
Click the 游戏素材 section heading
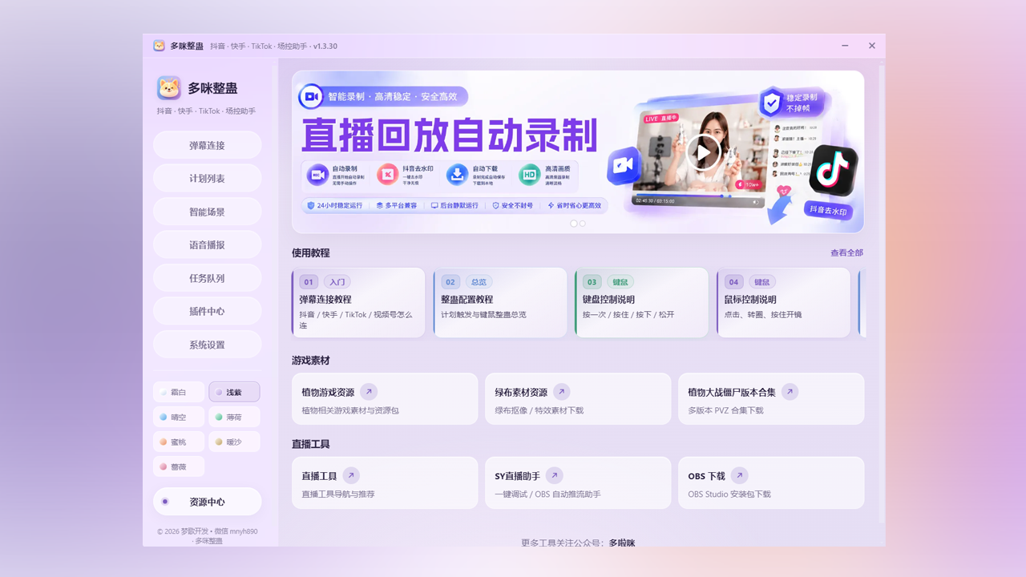[x=311, y=361]
